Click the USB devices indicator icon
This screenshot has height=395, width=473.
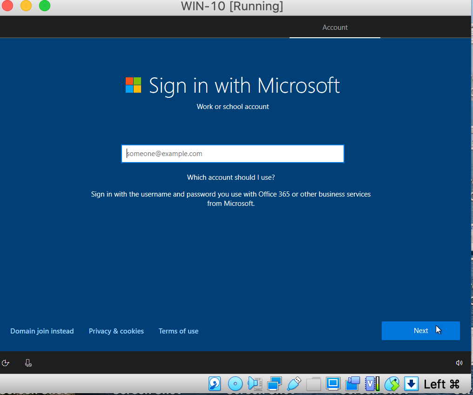[x=294, y=384]
